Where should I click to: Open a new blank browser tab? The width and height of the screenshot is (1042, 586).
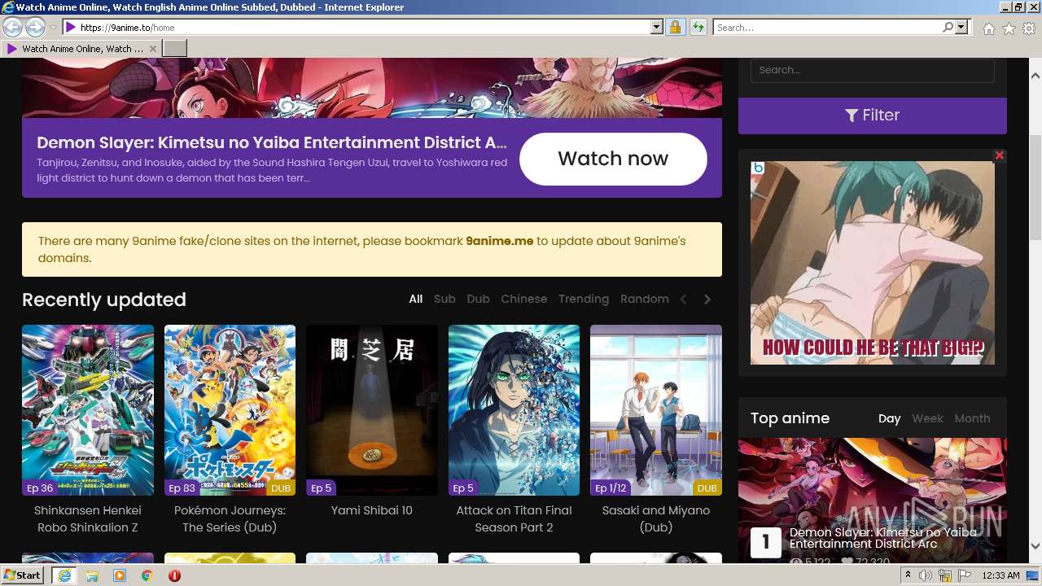pyautogui.click(x=175, y=49)
